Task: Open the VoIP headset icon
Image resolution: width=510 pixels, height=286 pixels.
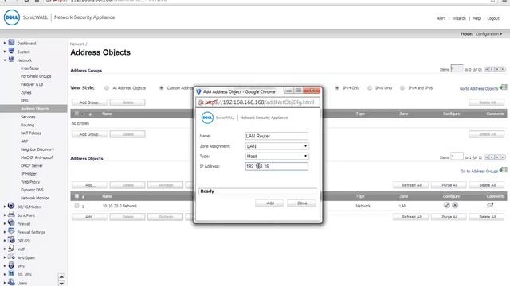Action: [11, 249]
